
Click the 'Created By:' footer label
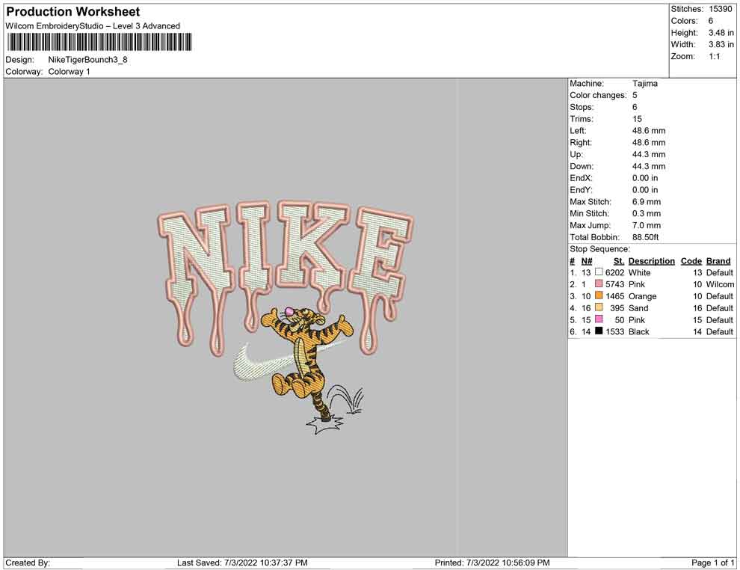[x=28, y=563]
